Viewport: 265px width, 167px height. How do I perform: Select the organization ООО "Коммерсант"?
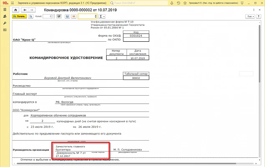click(x=26, y=110)
